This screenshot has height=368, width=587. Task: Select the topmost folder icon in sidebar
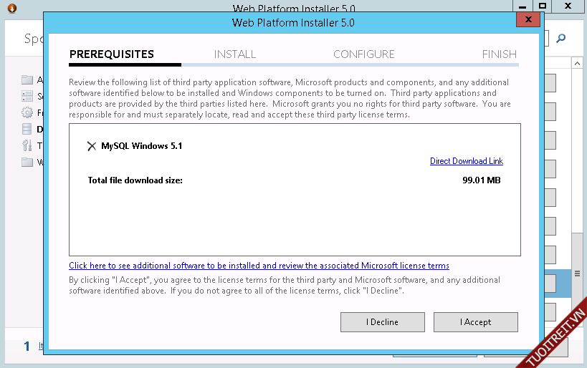27,79
